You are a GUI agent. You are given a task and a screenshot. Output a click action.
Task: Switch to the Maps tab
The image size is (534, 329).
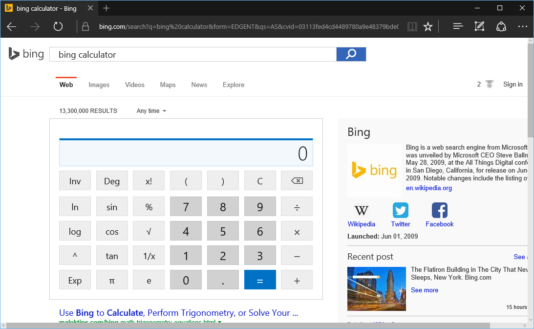coord(168,85)
